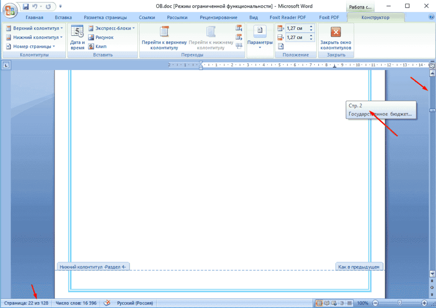Select Print Layout view icon in status bar
The height and width of the screenshot is (308, 436).
(319, 303)
